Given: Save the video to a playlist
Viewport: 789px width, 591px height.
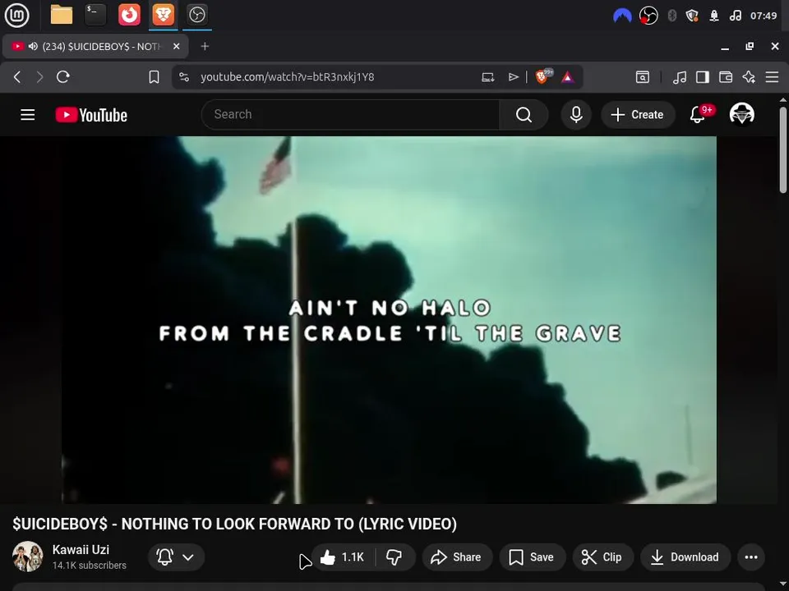Looking at the screenshot, I should pos(533,557).
